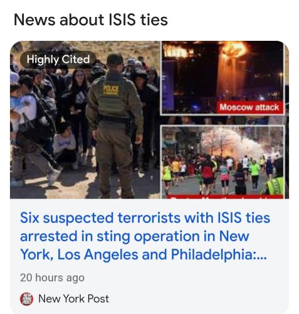Select the New York Post source name

click(x=73, y=299)
